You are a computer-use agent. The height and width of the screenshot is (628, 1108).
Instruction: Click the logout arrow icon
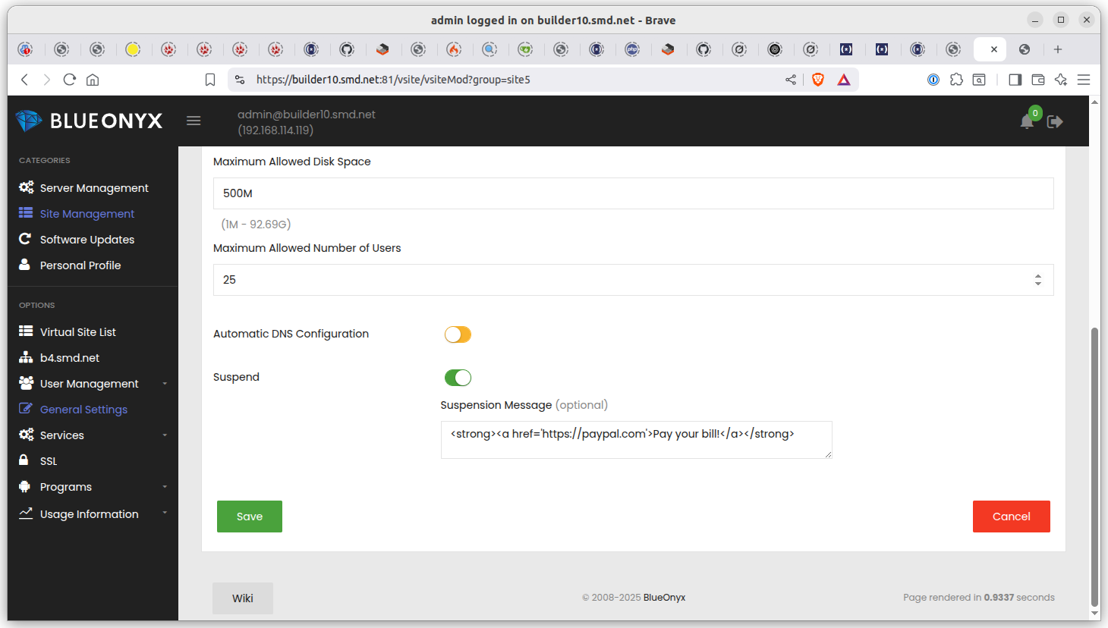tap(1055, 121)
